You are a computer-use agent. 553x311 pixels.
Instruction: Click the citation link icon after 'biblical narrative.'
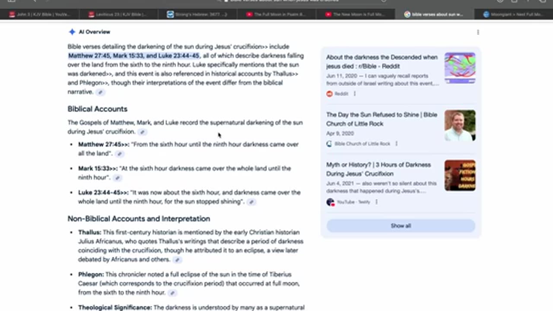coord(100,92)
